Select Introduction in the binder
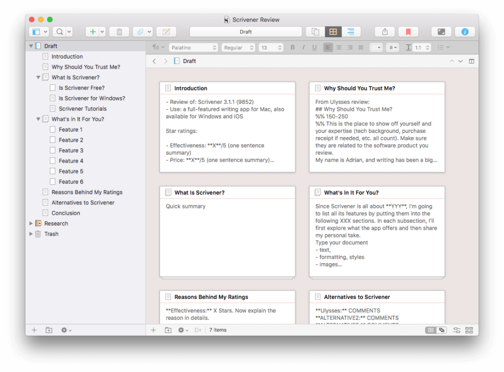 coord(67,57)
